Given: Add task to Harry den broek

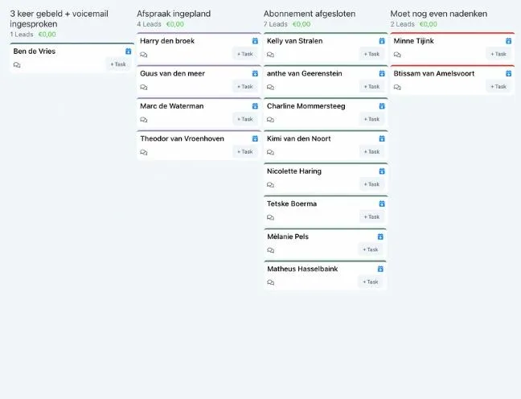Looking at the screenshot, I should pos(245,54).
